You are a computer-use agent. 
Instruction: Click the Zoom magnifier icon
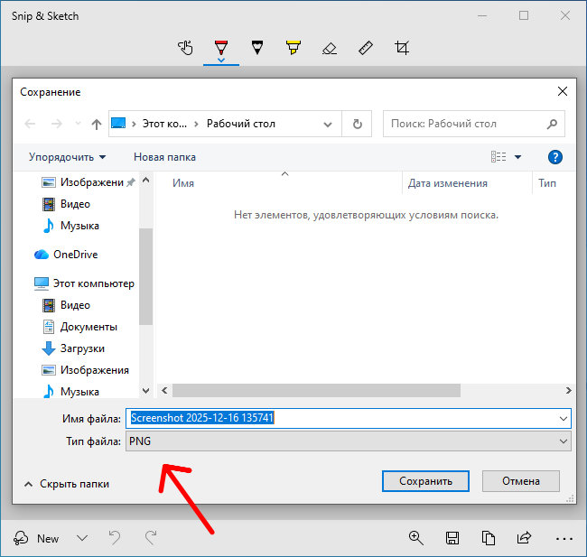(x=416, y=538)
